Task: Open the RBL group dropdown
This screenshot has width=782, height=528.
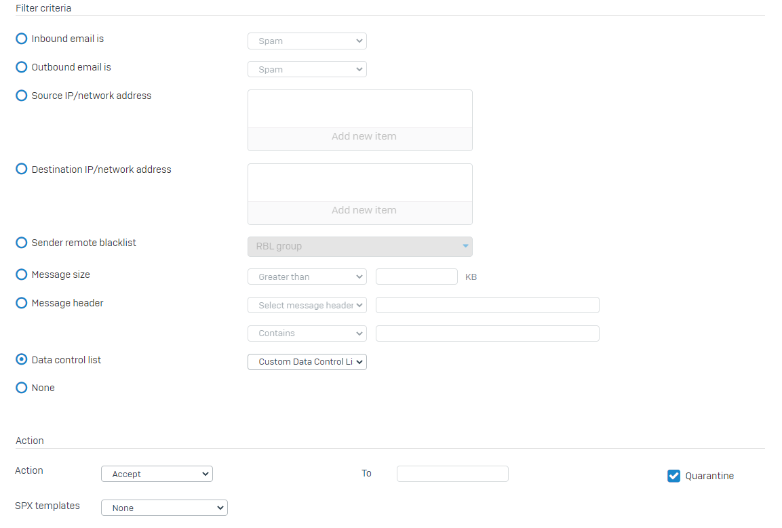Action: 359,247
